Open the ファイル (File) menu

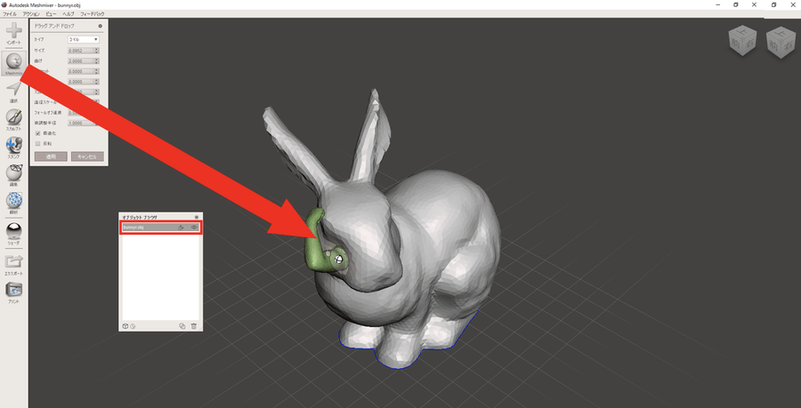(10, 13)
